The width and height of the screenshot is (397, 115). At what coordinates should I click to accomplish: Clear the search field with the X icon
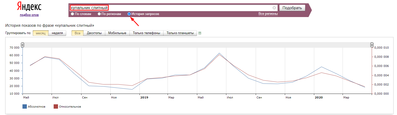pos(274,8)
